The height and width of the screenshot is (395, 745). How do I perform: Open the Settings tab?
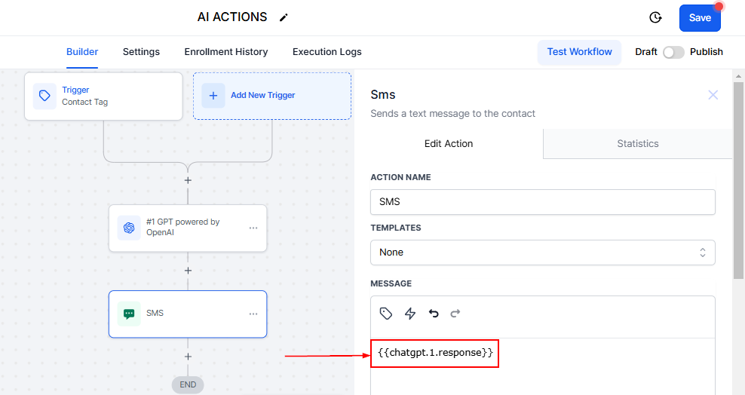tap(141, 52)
